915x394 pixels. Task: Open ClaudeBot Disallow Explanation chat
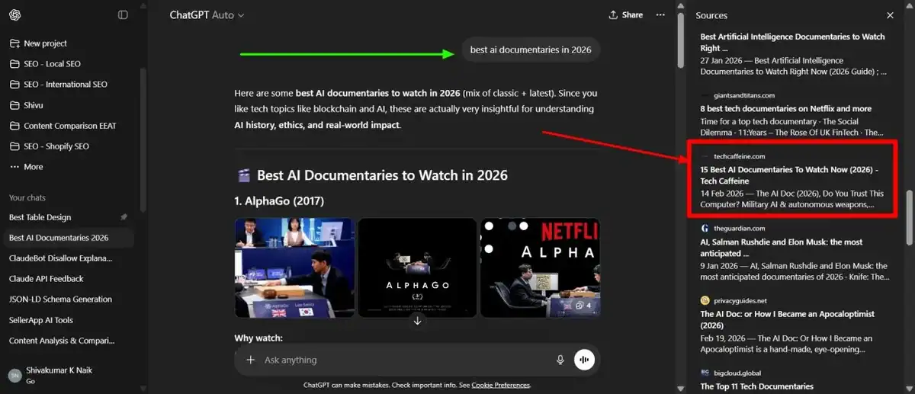click(67, 258)
